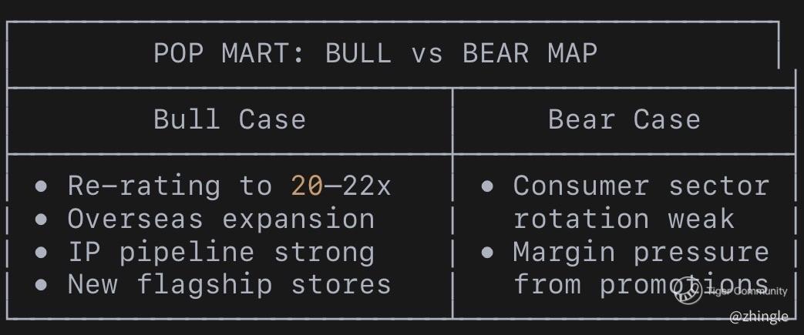This screenshot has width=804, height=335.
Task: Click the Tiger Community logo icon
Action: pyautogui.click(x=688, y=291)
